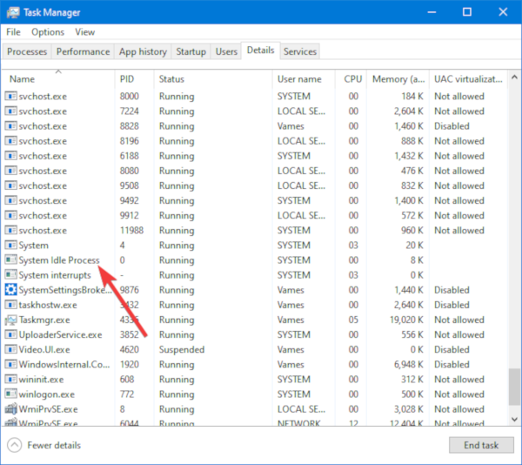Click the Taskmgr.exe process name
The width and height of the screenshot is (522, 465).
click(44, 320)
